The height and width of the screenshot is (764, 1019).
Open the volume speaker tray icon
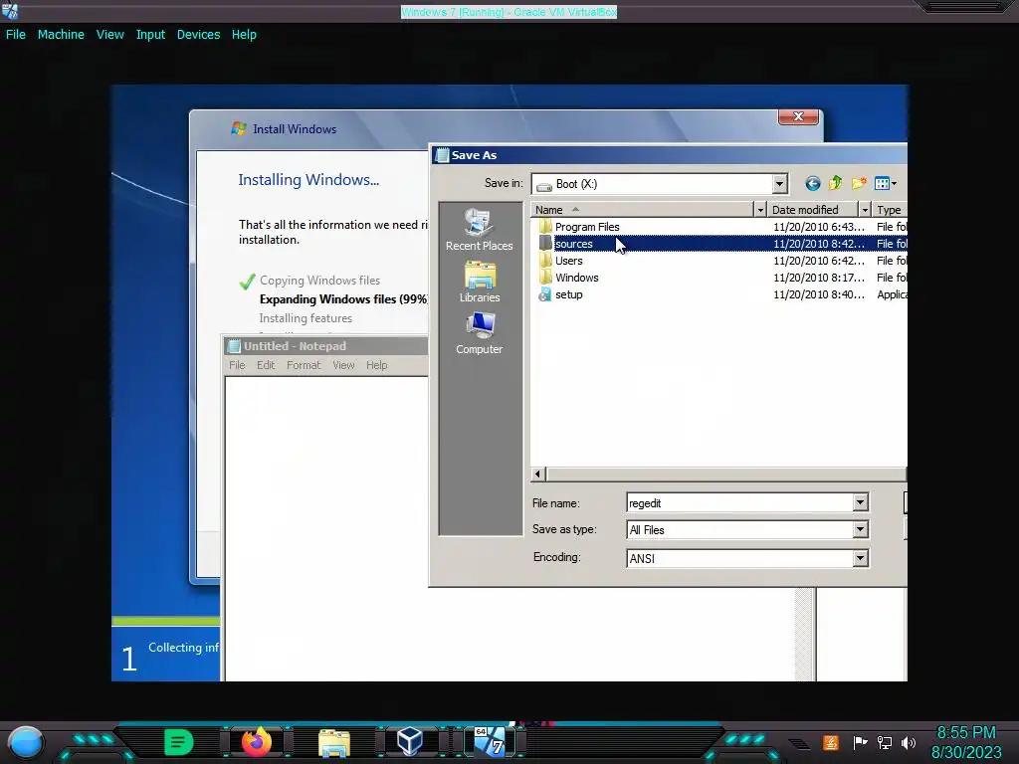[909, 742]
